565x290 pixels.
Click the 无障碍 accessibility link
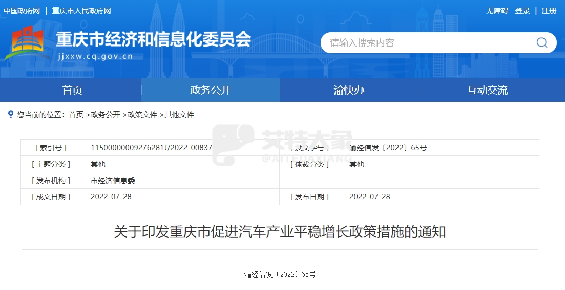coord(497,11)
